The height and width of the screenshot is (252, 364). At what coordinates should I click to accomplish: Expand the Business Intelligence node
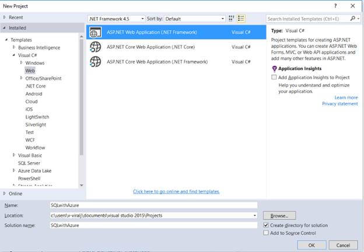[x=14, y=47]
